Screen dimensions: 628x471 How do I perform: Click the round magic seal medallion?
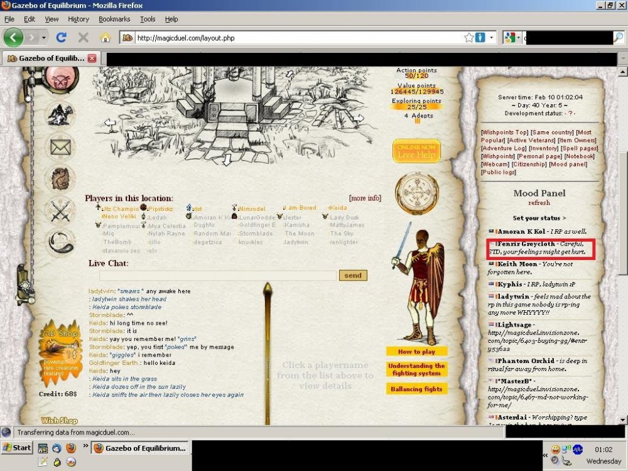[x=417, y=193]
